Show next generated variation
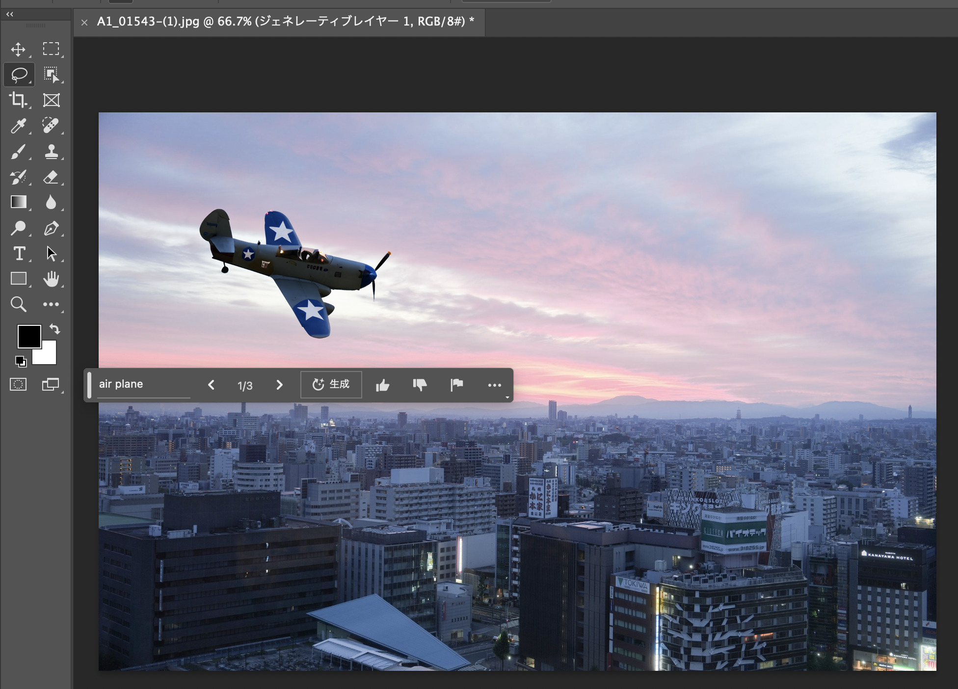The image size is (958, 689). 279,385
